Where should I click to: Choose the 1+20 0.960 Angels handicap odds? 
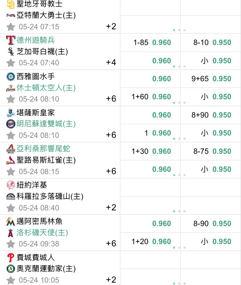150,241
